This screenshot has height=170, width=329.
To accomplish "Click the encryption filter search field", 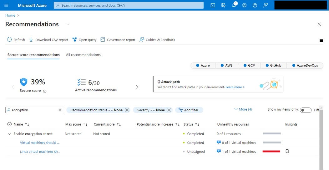I will coord(34,110).
